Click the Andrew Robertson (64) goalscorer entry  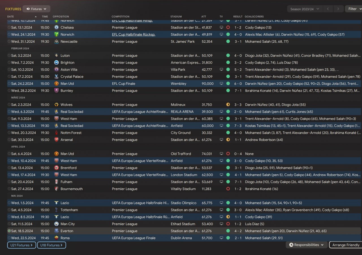tap(264, 140)
